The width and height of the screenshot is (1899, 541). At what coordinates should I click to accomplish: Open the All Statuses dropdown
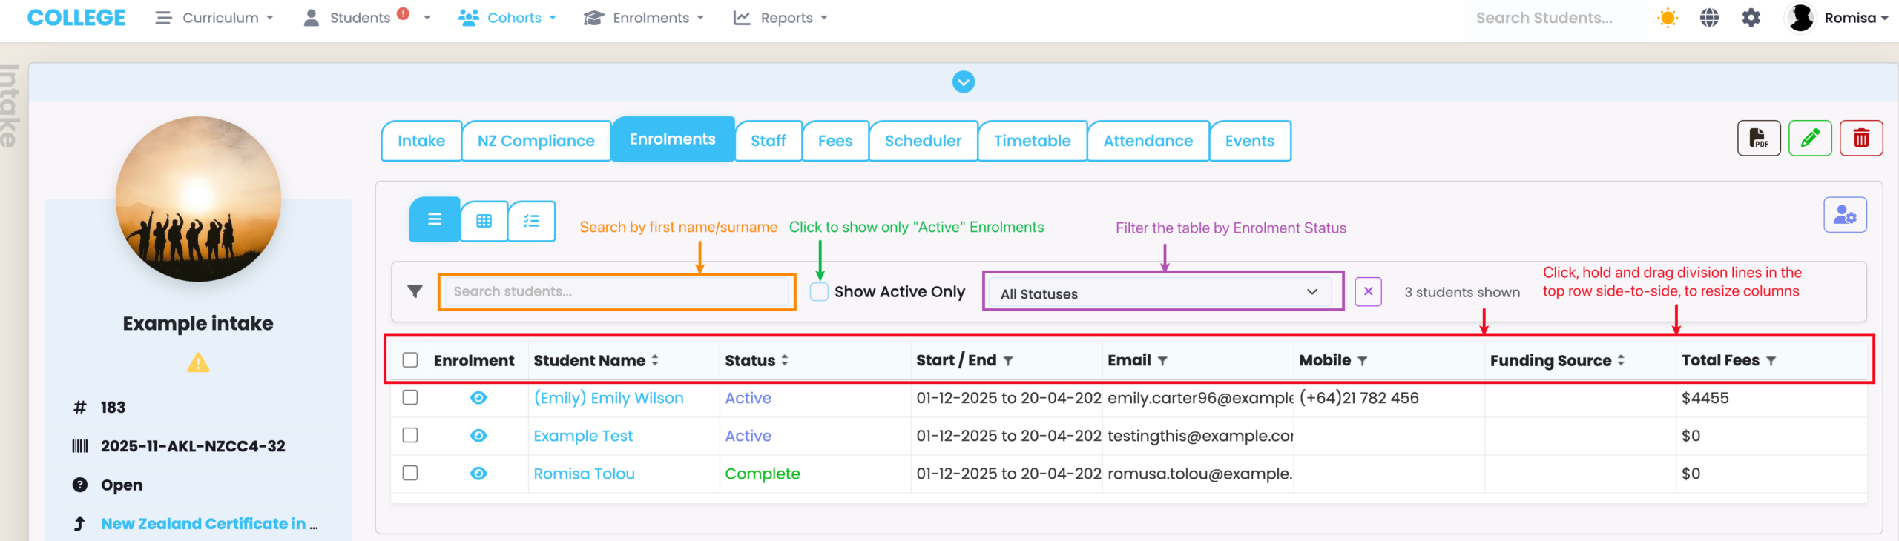coord(1162,293)
